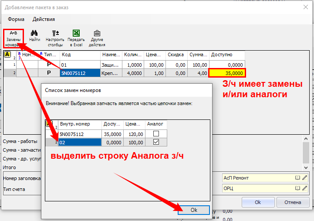Check Аналог box for row 5N0075112

[155, 134]
